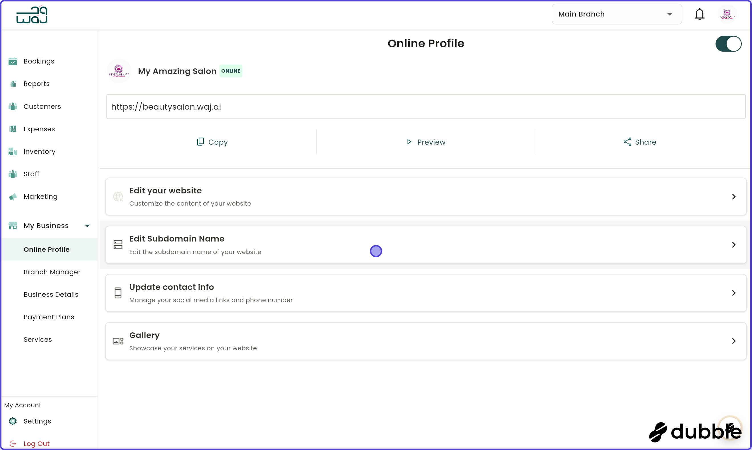Open Customers via the people icon
This screenshot has height=450, width=752.
[13, 106]
